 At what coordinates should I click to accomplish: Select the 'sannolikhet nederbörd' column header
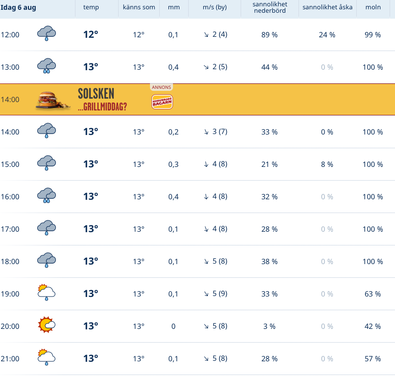pyautogui.click(x=270, y=7)
